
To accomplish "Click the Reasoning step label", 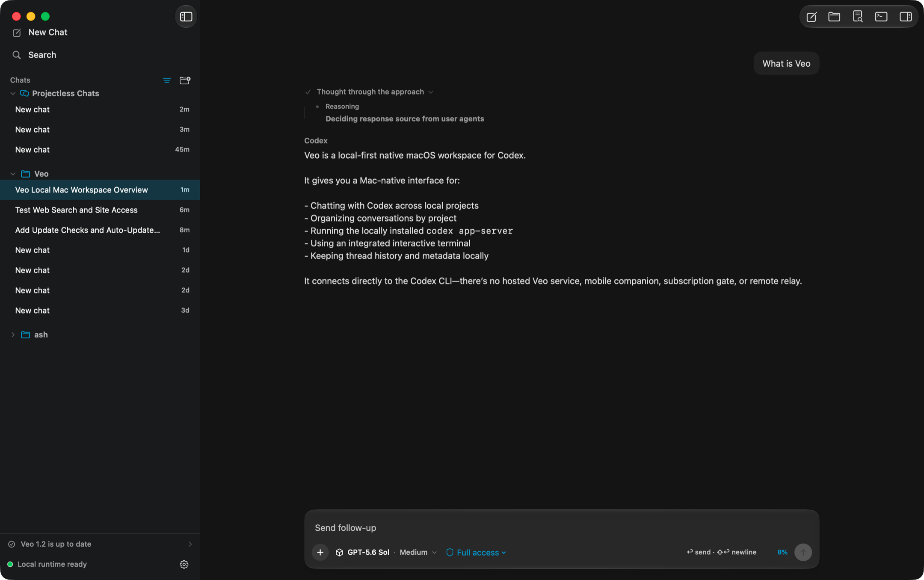I will 342,107.
